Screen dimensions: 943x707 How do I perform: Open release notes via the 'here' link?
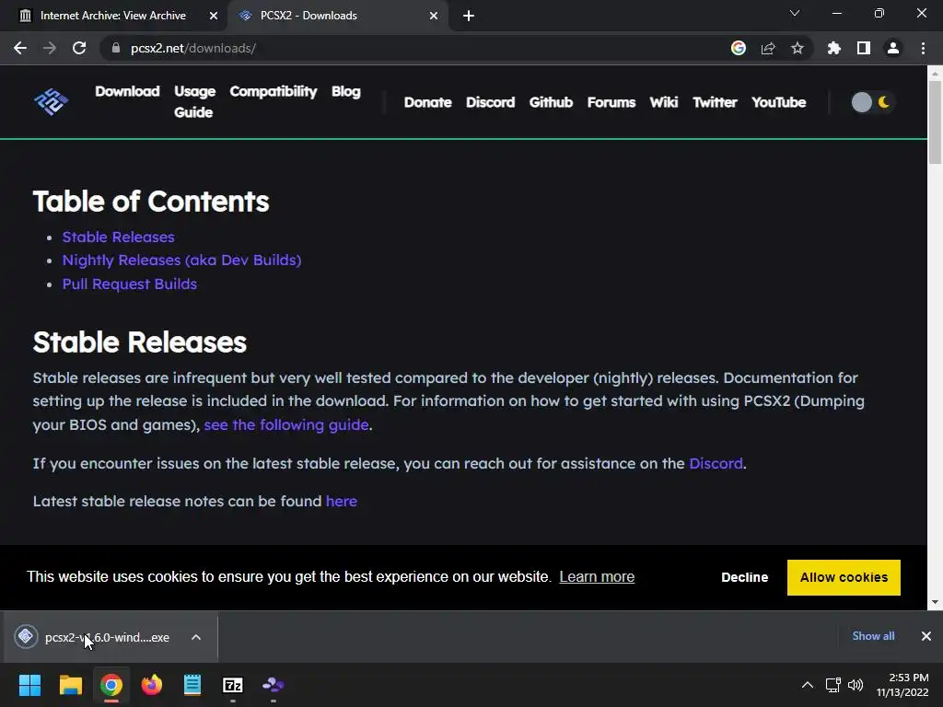[x=342, y=502]
